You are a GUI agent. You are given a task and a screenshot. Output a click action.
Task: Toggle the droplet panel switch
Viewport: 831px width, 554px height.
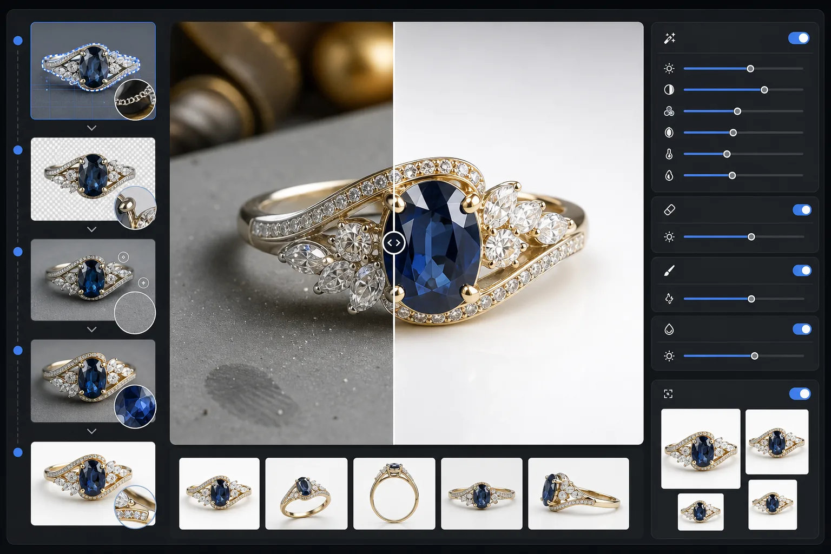click(802, 329)
